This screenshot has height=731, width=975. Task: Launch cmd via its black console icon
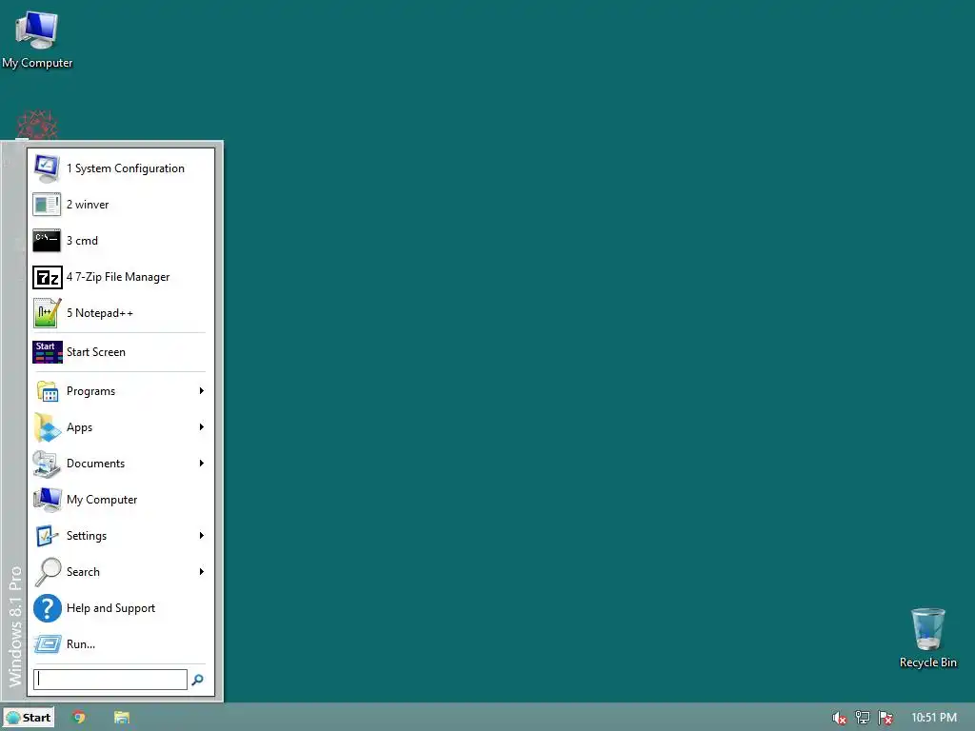[x=47, y=241]
